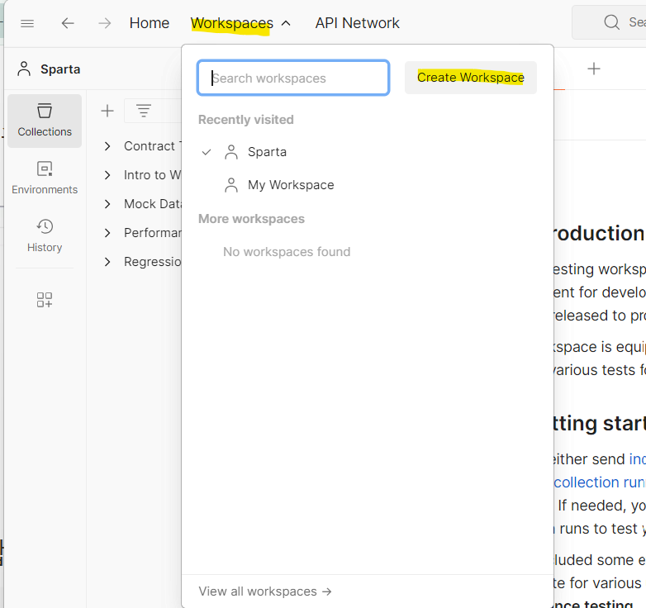Expand the Performance collection
646x608 pixels.
pos(107,233)
